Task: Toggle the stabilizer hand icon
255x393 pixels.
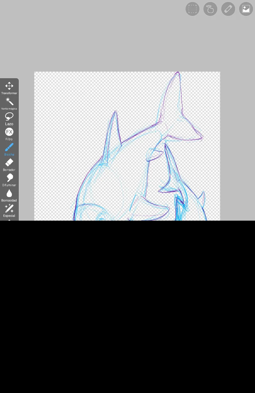Action: coord(210,9)
